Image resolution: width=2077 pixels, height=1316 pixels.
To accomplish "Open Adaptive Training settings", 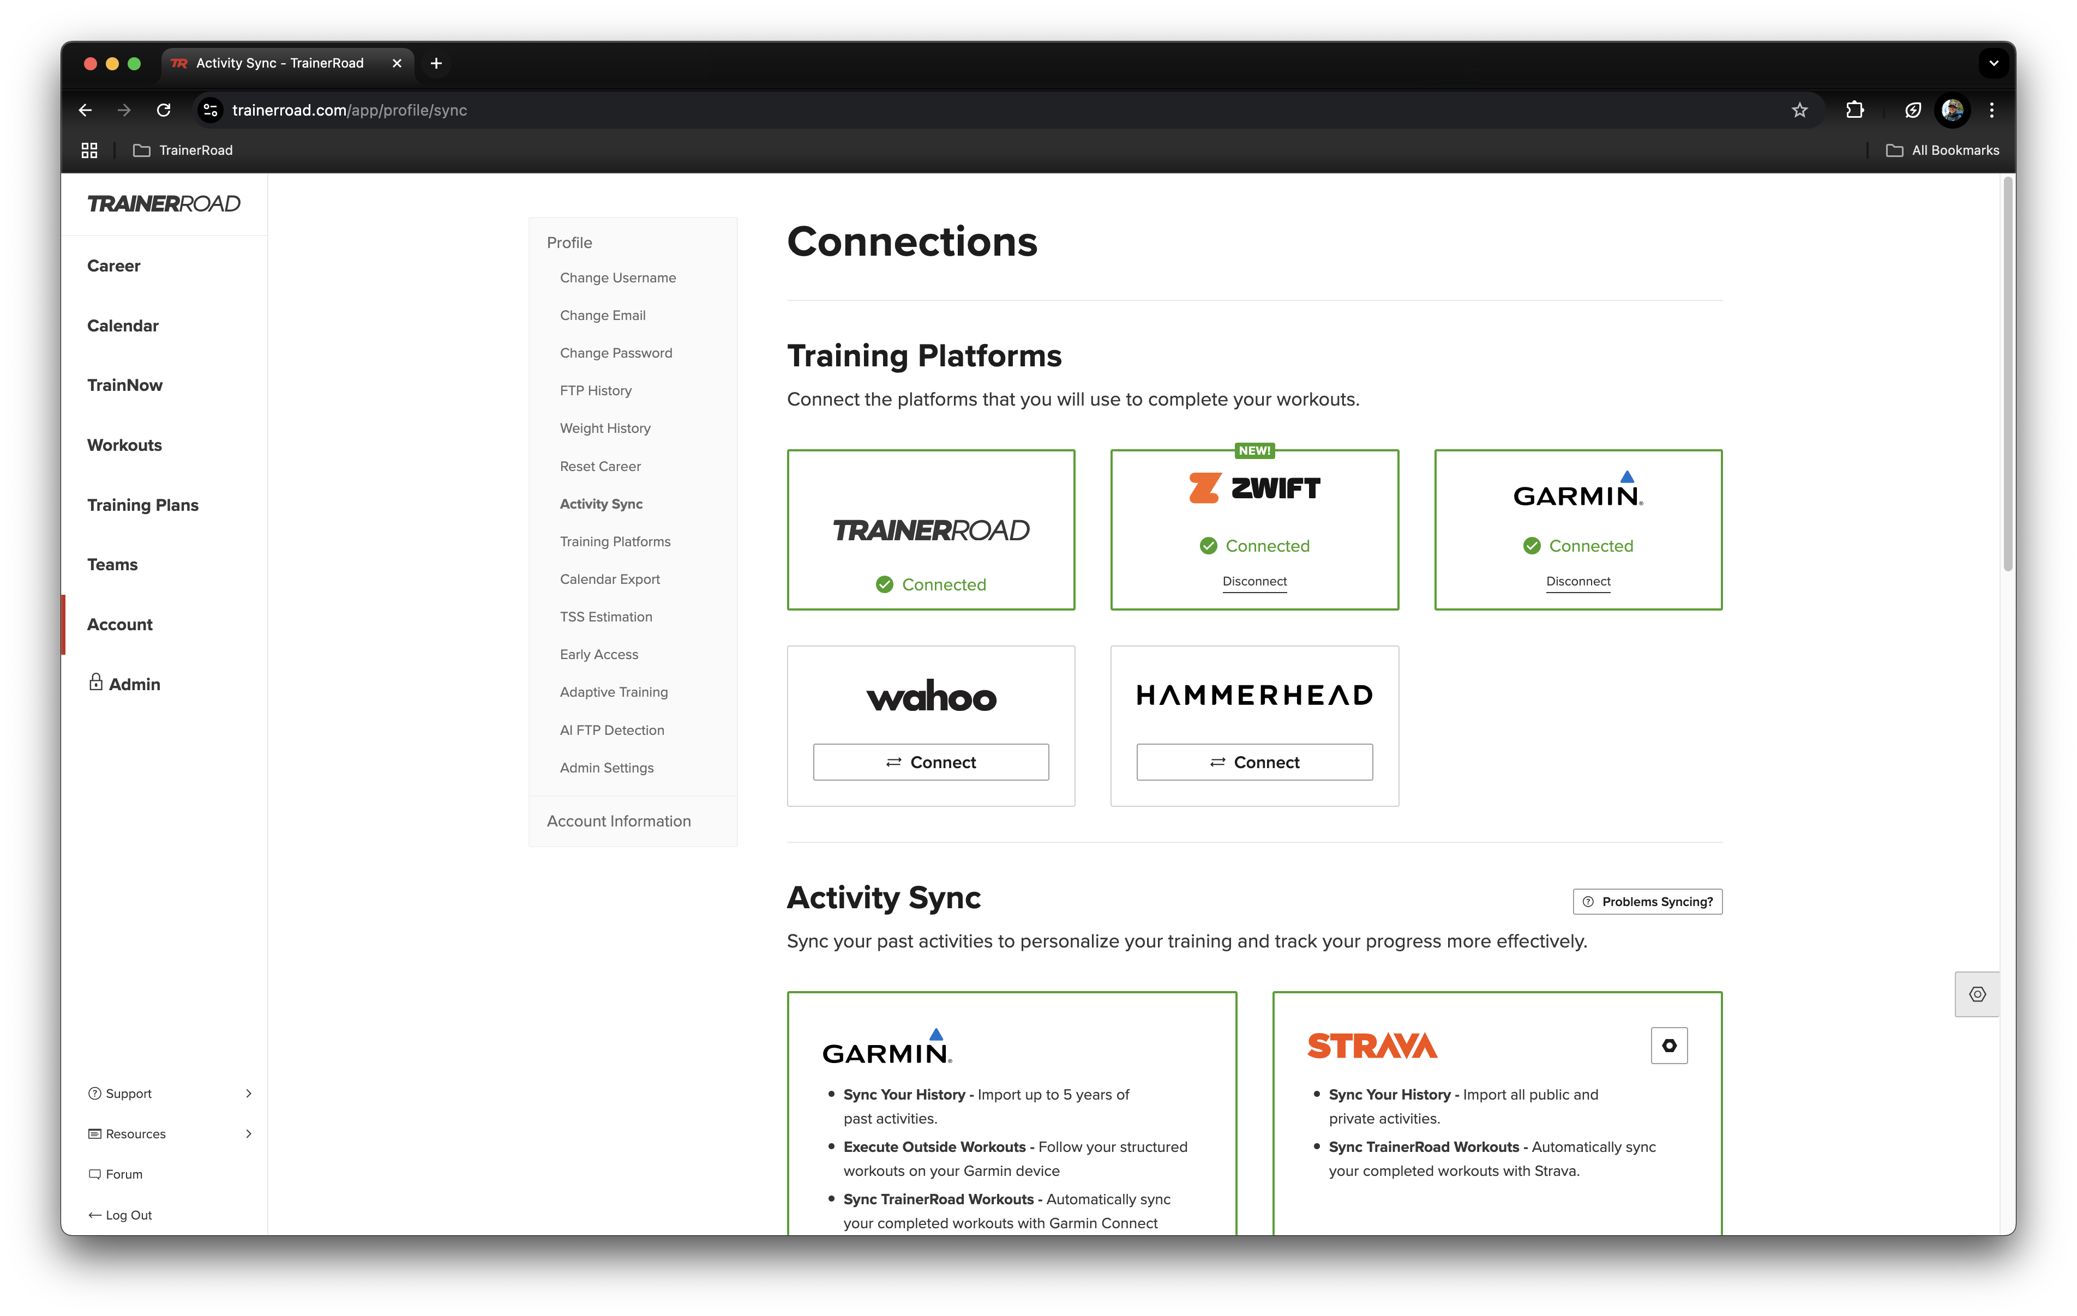I will coord(613,692).
